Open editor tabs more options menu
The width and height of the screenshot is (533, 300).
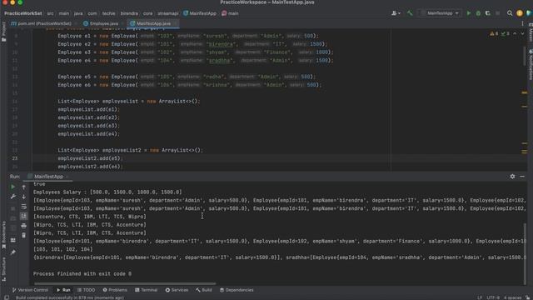(x=522, y=23)
